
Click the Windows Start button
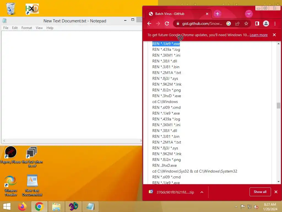coord(7,206)
